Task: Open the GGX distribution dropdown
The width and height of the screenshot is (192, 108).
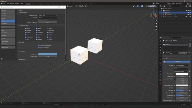Action: point(181,69)
